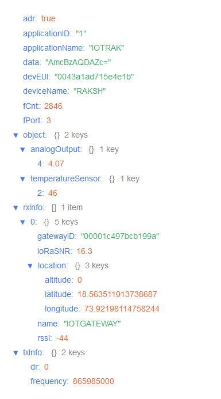This screenshot has width=221, height=399.
Task: Select the loRaSNR value 16.3
Action: 84,251
